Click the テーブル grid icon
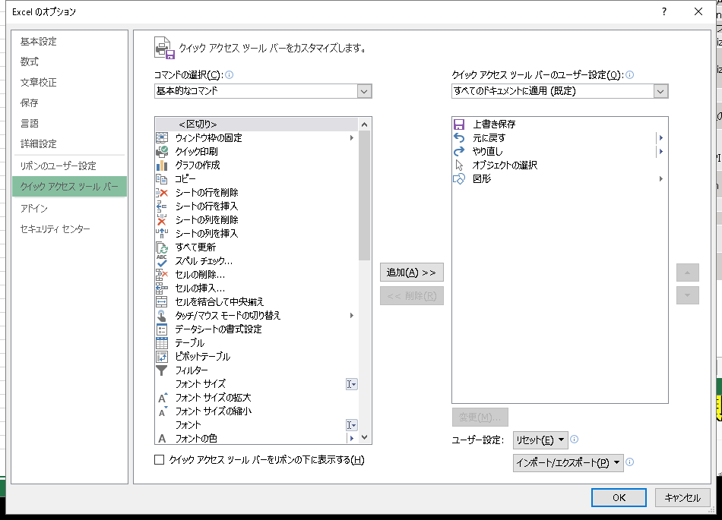 (x=162, y=342)
